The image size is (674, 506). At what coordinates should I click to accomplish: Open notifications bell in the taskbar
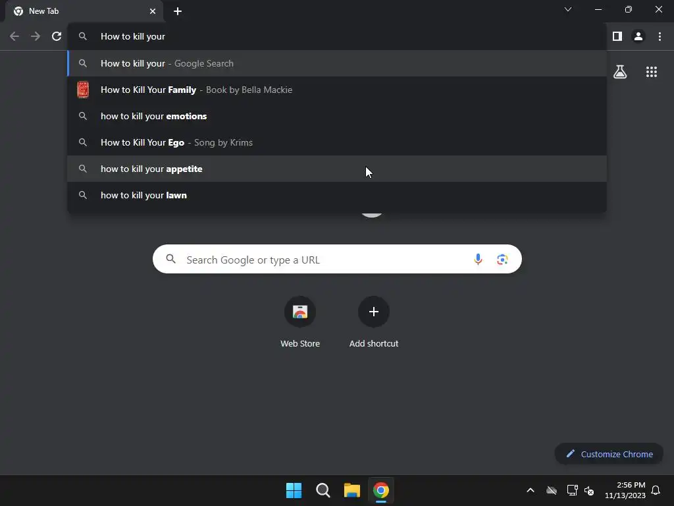pos(656,490)
